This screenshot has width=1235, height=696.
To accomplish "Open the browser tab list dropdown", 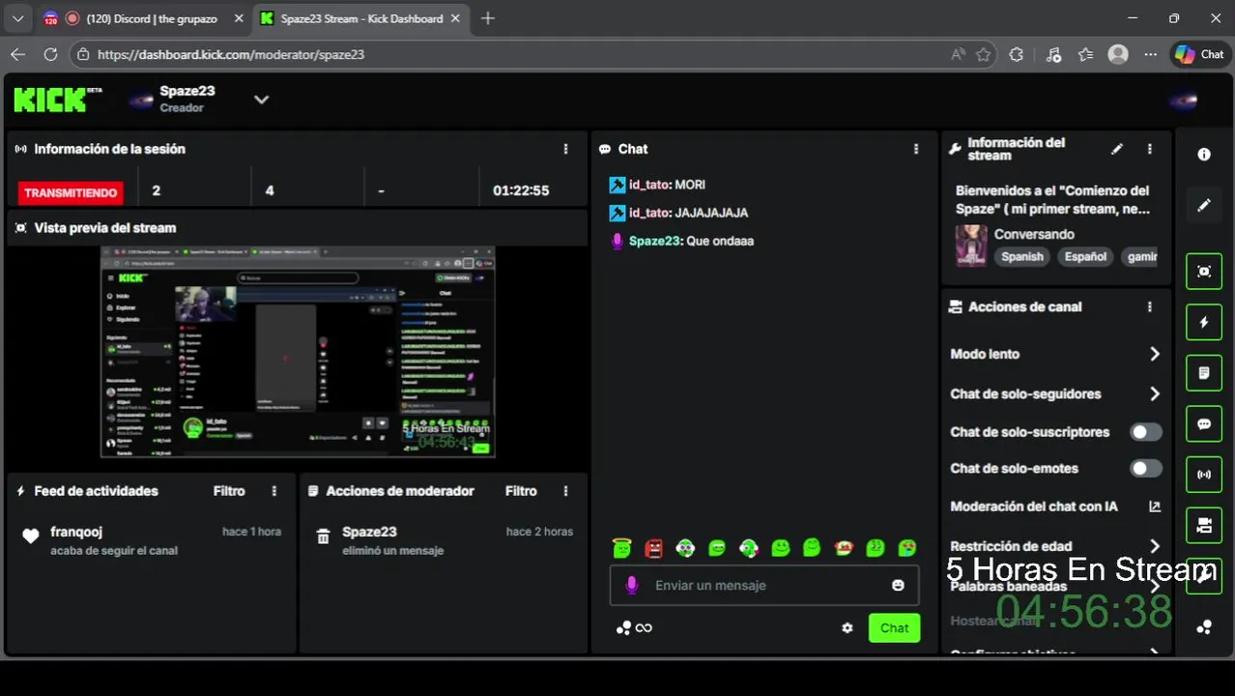I will pos(17,18).
